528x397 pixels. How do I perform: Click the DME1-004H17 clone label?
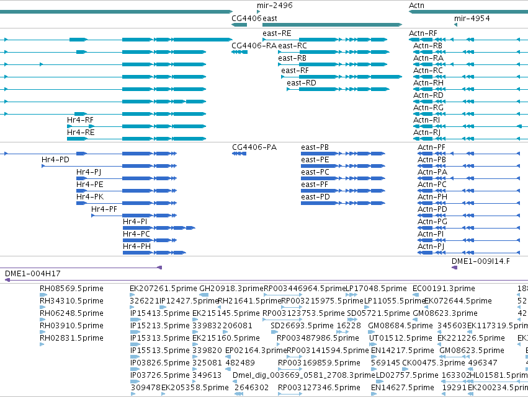coord(33,274)
